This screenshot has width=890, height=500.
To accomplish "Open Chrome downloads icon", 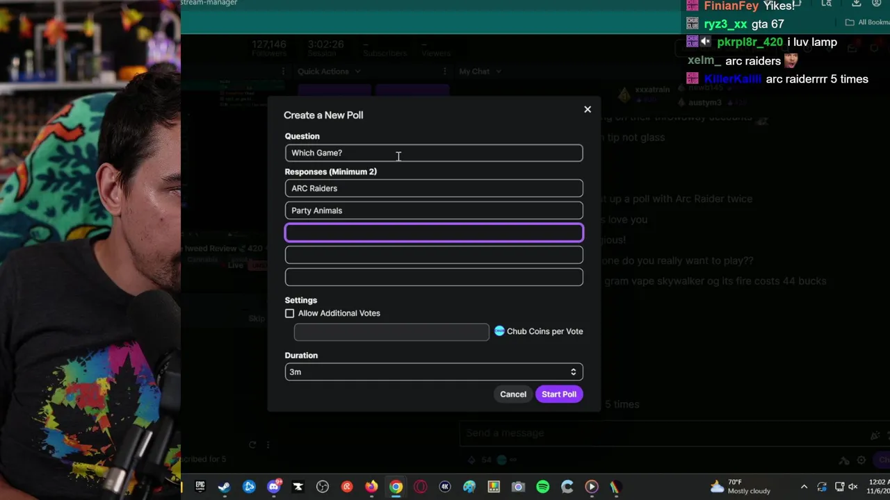I will (x=857, y=3).
